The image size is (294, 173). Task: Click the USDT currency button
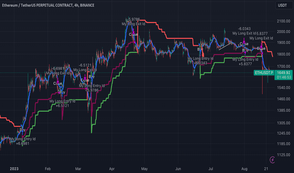(284, 5)
